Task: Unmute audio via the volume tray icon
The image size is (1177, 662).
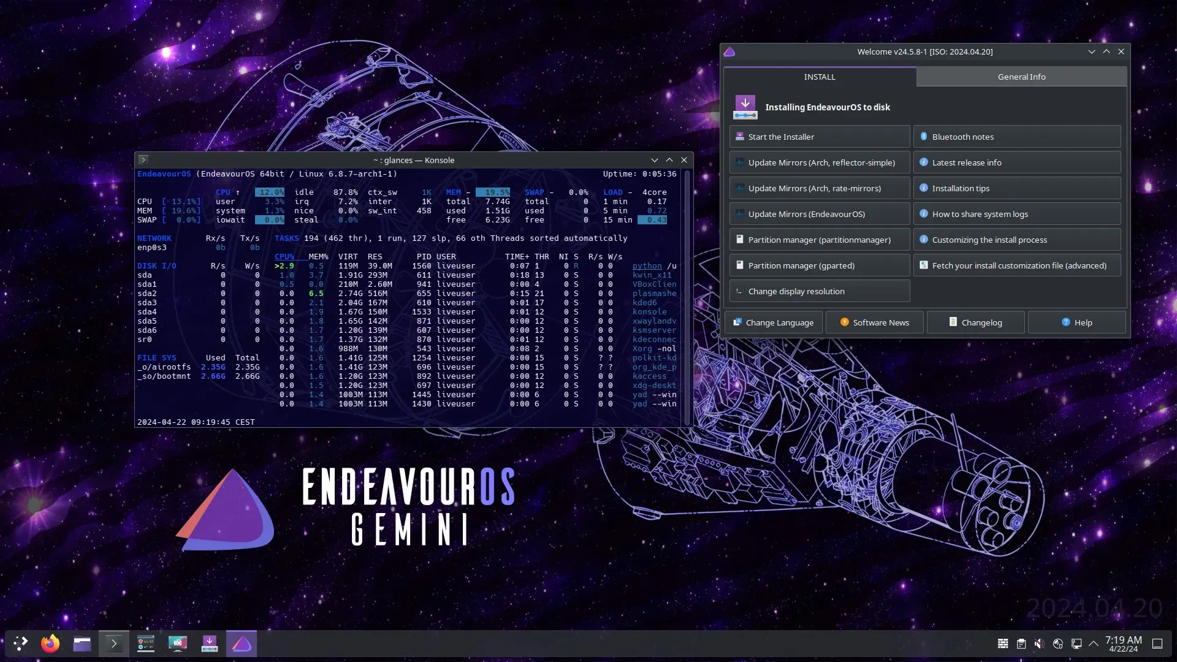Action: 1040,644
